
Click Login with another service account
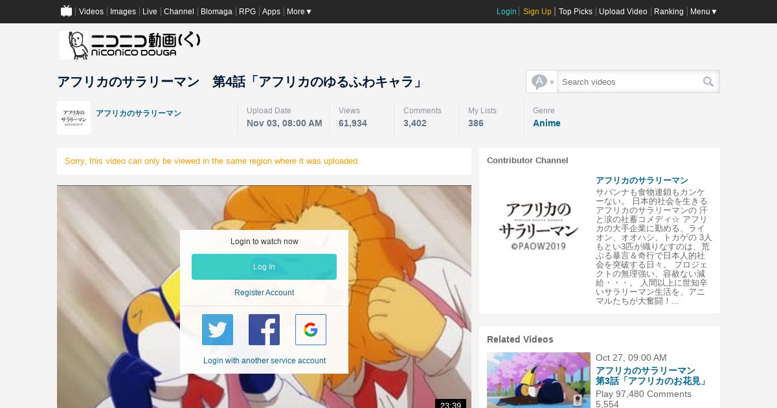tap(264, 361)
